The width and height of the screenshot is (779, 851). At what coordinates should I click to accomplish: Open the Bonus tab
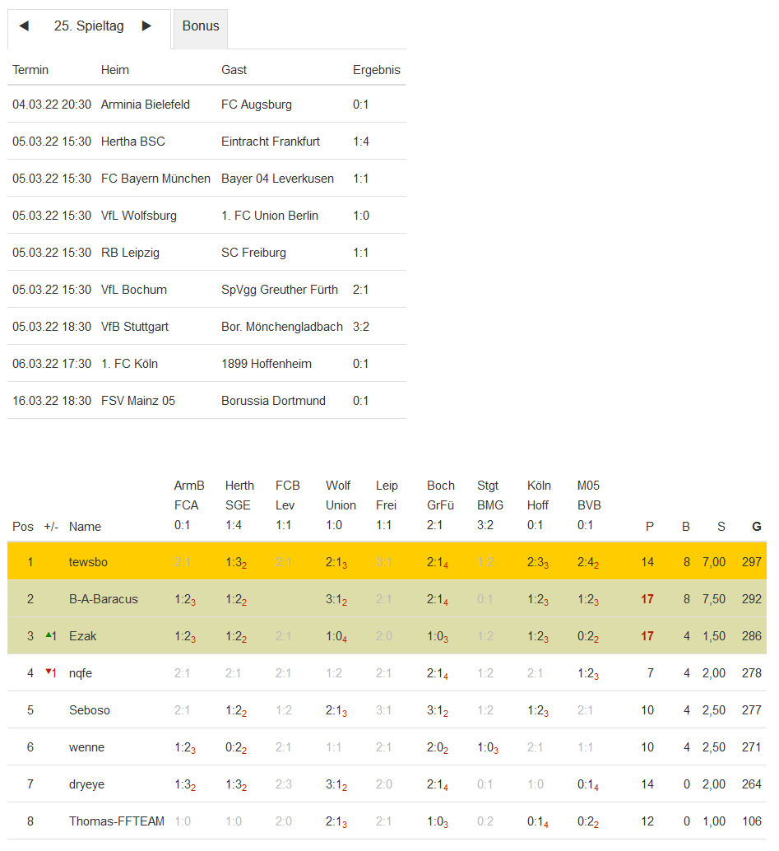[201, 26]
